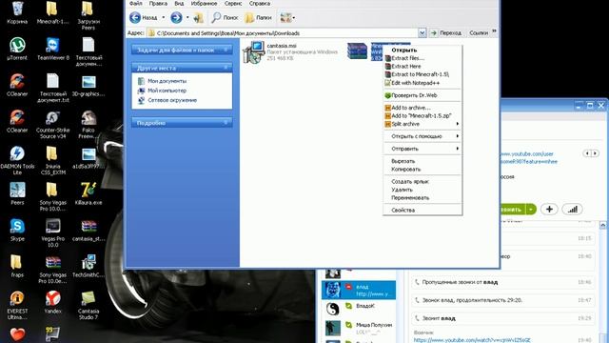Open the Сервис menu
The image size is (609, 343).
(233, 4)
